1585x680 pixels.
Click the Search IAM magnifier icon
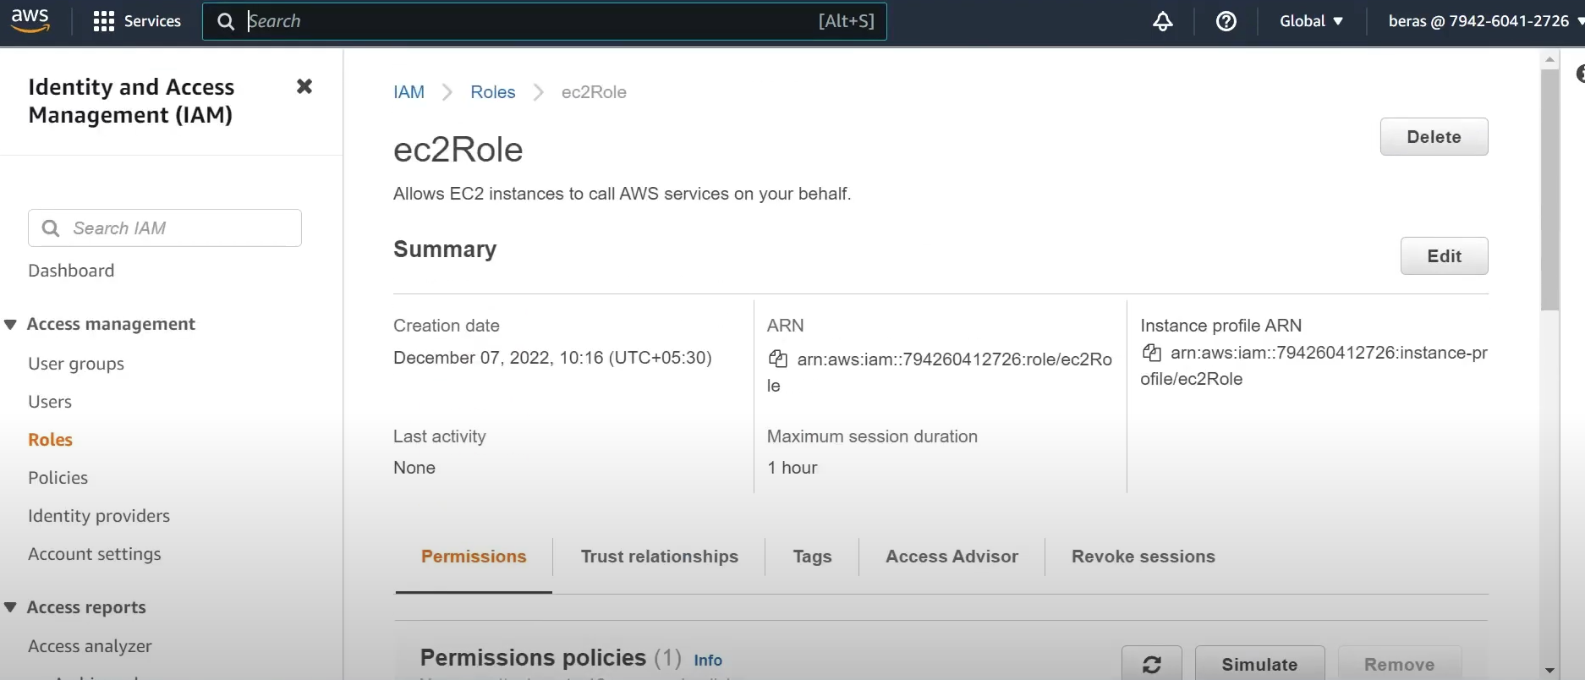[x=51, y=228]
